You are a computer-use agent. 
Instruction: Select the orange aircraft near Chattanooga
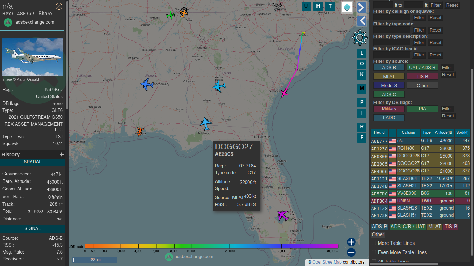(x=184, y=13)
